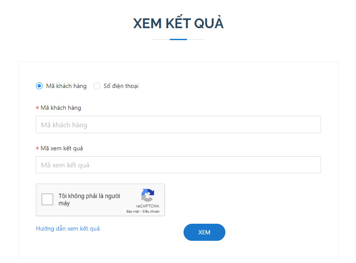Click the blue divider under the heading
The height and width of the screenshot is (263, 356).
click(178, 39)
